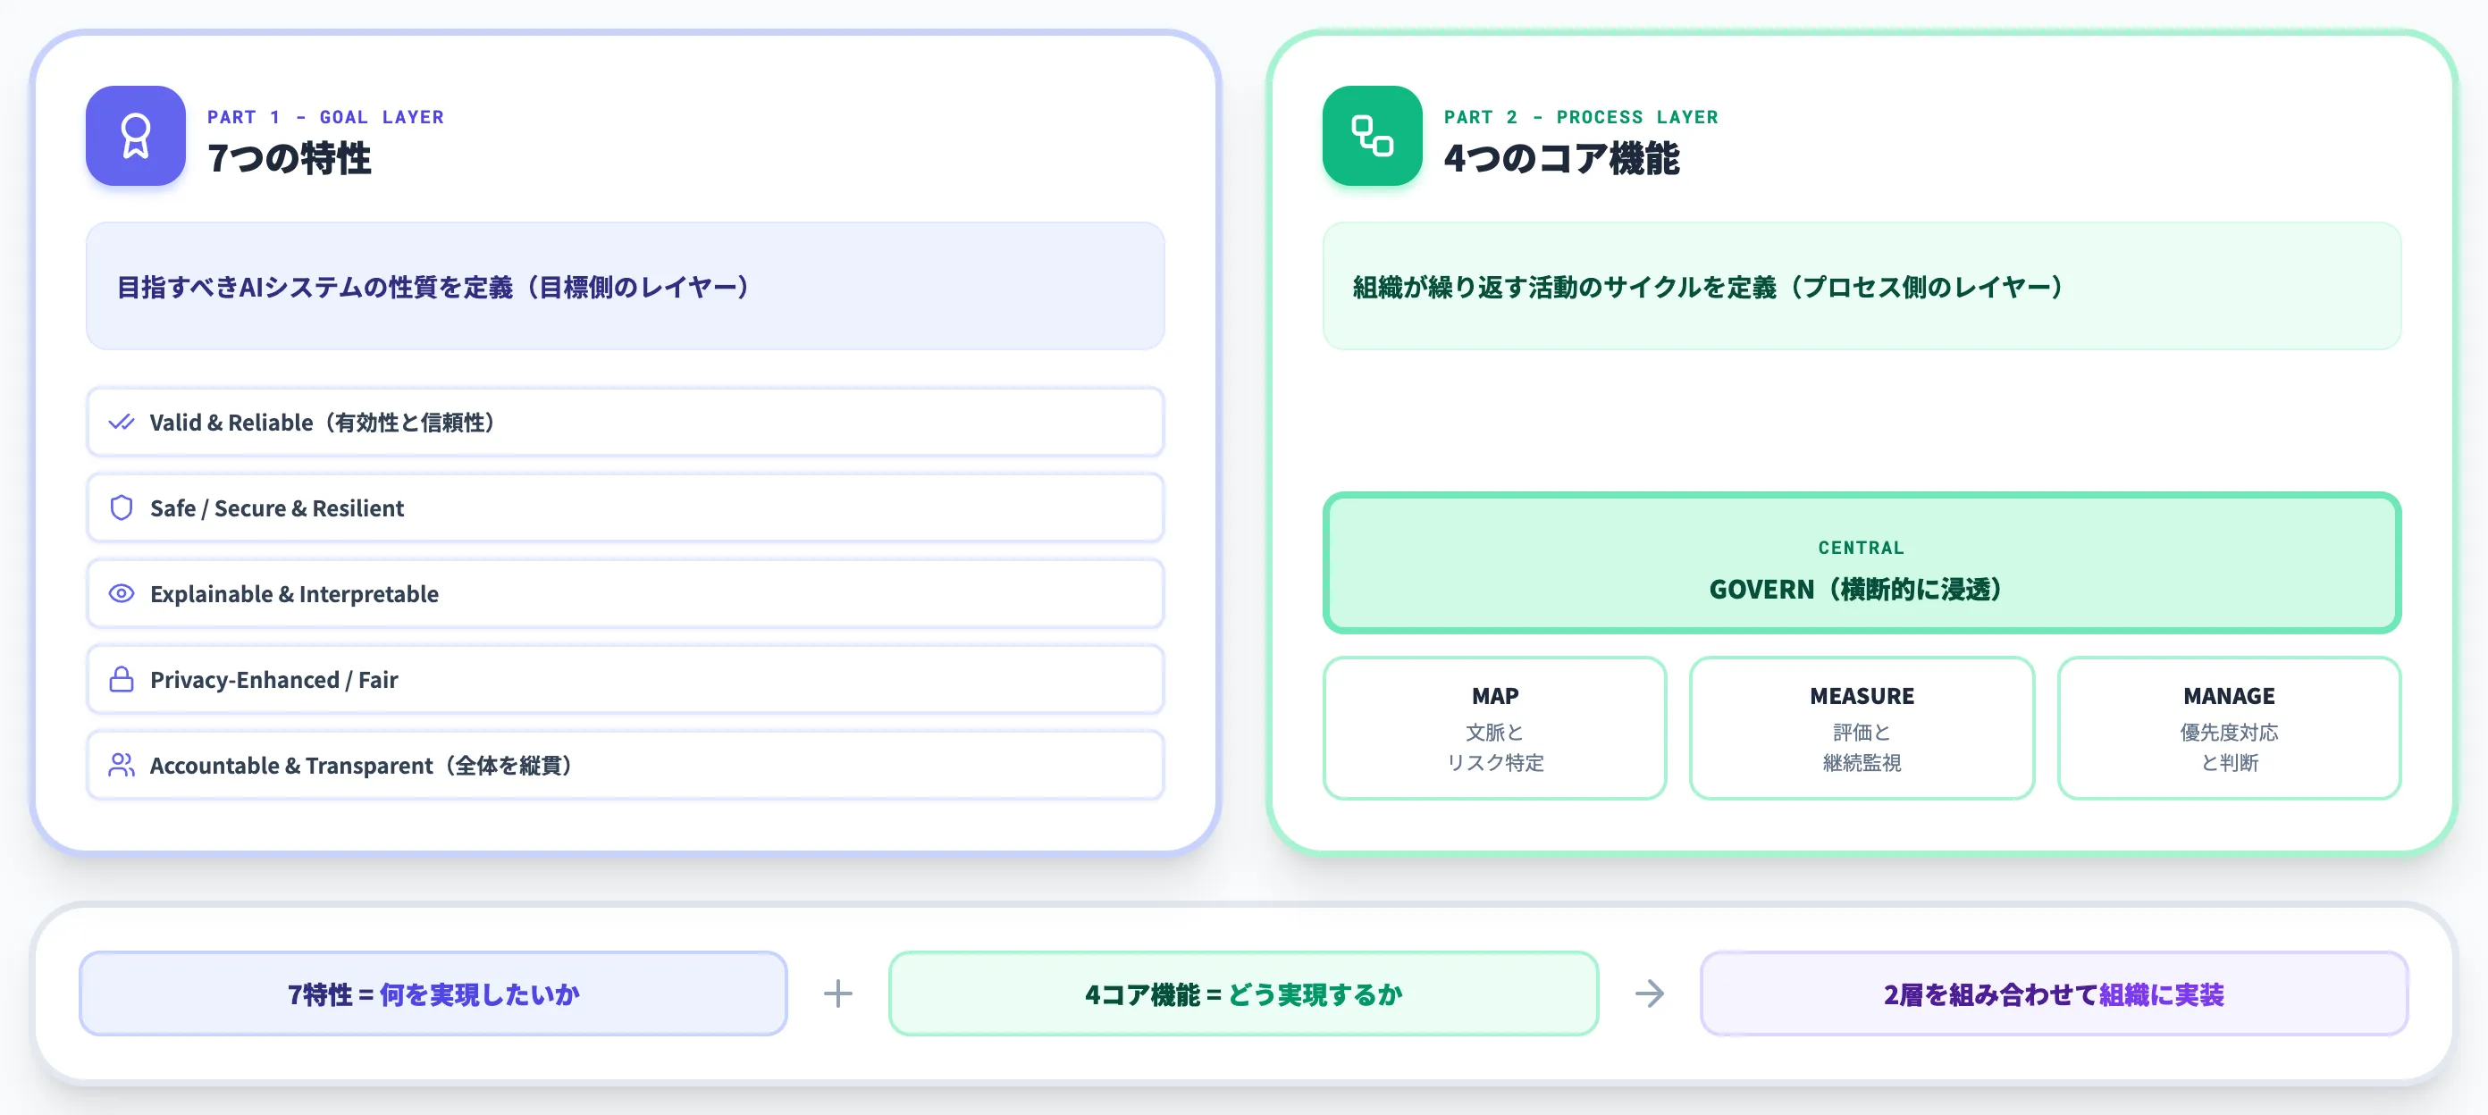The image size is (2488, 1115).
Task: Click the right arrow before 組織に実装 box
Action: 1650,993
